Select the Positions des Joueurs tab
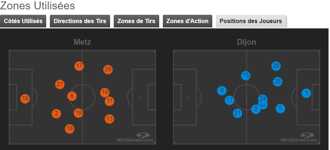This screenshot has height=150, width=330. pyautogui.click(x=251, y=21)
